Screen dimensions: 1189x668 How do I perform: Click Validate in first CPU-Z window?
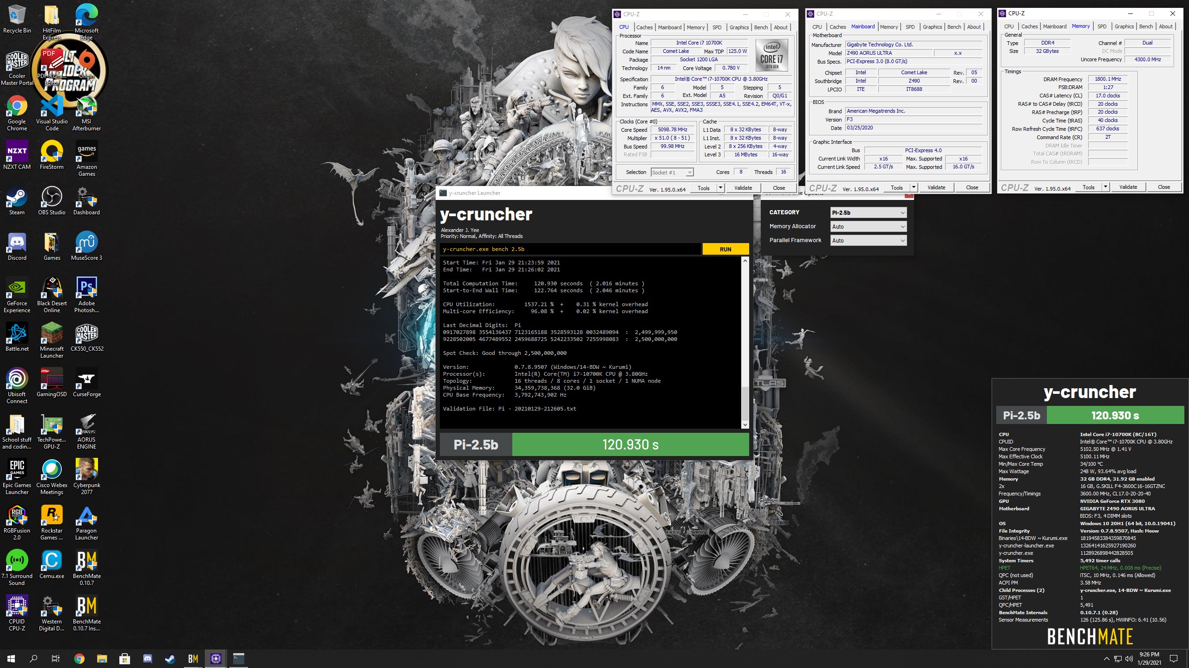pos(743,188)
